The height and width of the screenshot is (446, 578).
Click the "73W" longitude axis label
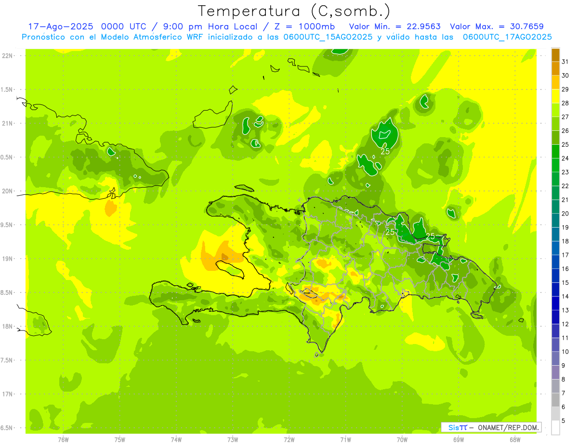[x=233, y=440]
